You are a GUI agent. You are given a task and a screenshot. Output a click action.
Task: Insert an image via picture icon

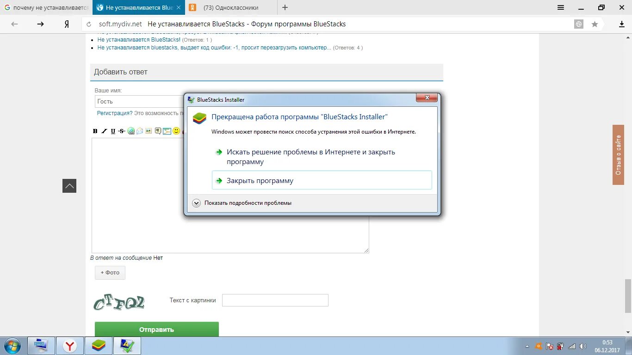[x=149, y=131]
